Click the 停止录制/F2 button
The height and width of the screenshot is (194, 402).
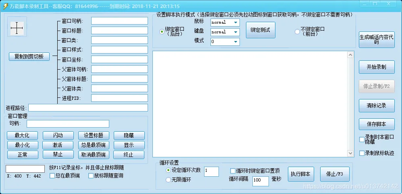point(377,86)
